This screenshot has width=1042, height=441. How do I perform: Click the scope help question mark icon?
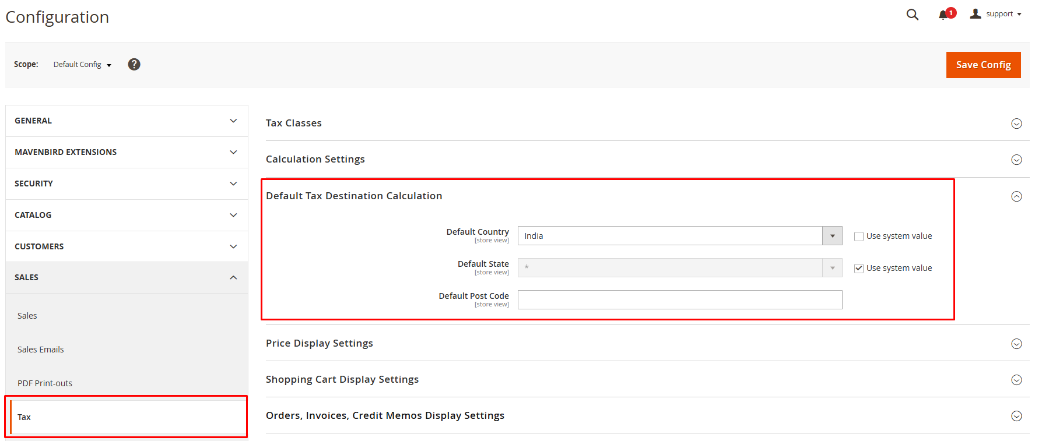click(134, 64)
